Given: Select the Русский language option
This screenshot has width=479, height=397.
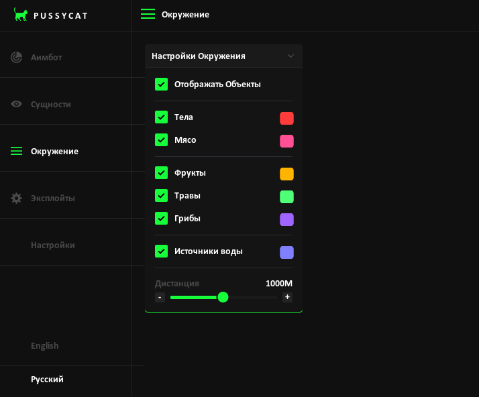Looking at the screenshot, I should (x=47, y=379).
